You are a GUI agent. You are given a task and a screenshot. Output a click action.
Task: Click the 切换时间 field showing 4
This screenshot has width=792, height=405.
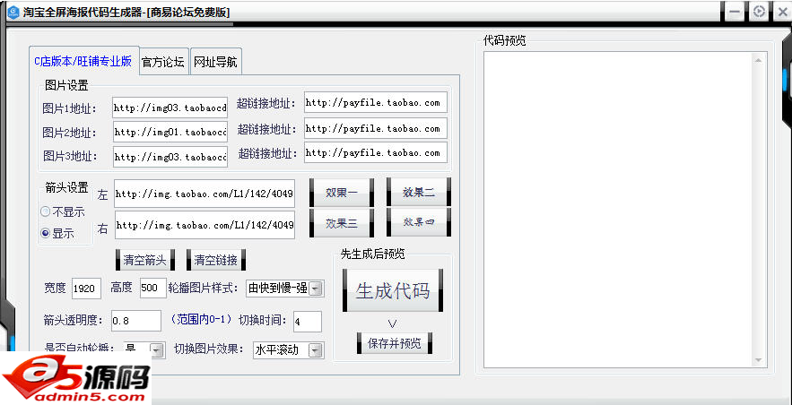coord(307,322)
